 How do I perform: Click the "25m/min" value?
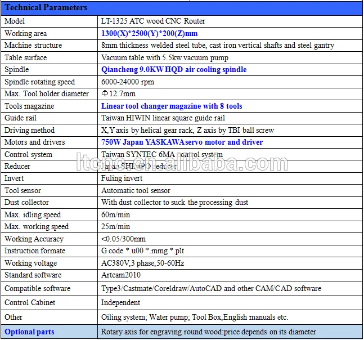[x=115, y=226]
